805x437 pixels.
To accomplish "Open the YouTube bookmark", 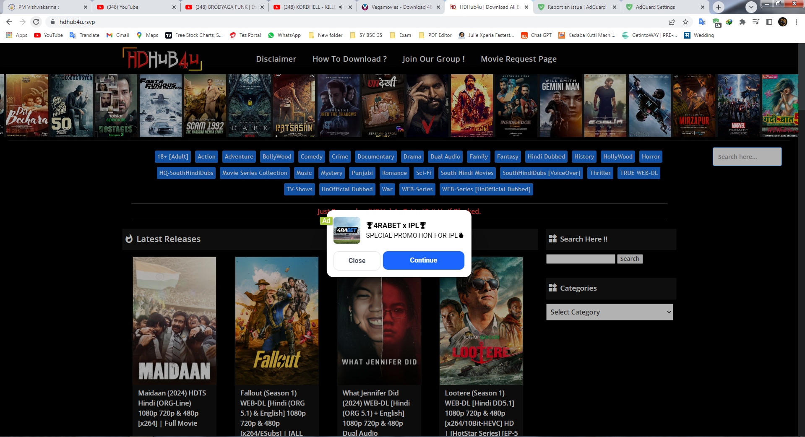I will (49, 35).
